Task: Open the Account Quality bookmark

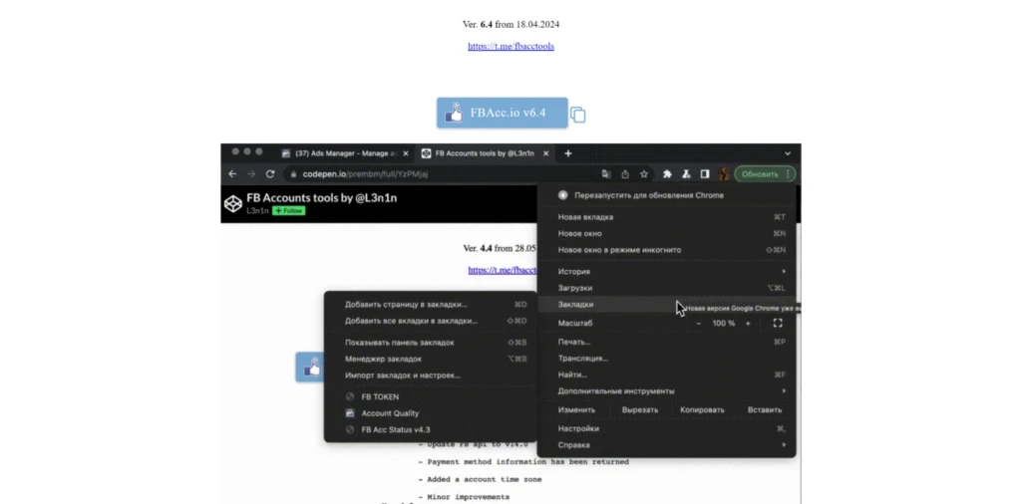Action: [x=431, y=413]
